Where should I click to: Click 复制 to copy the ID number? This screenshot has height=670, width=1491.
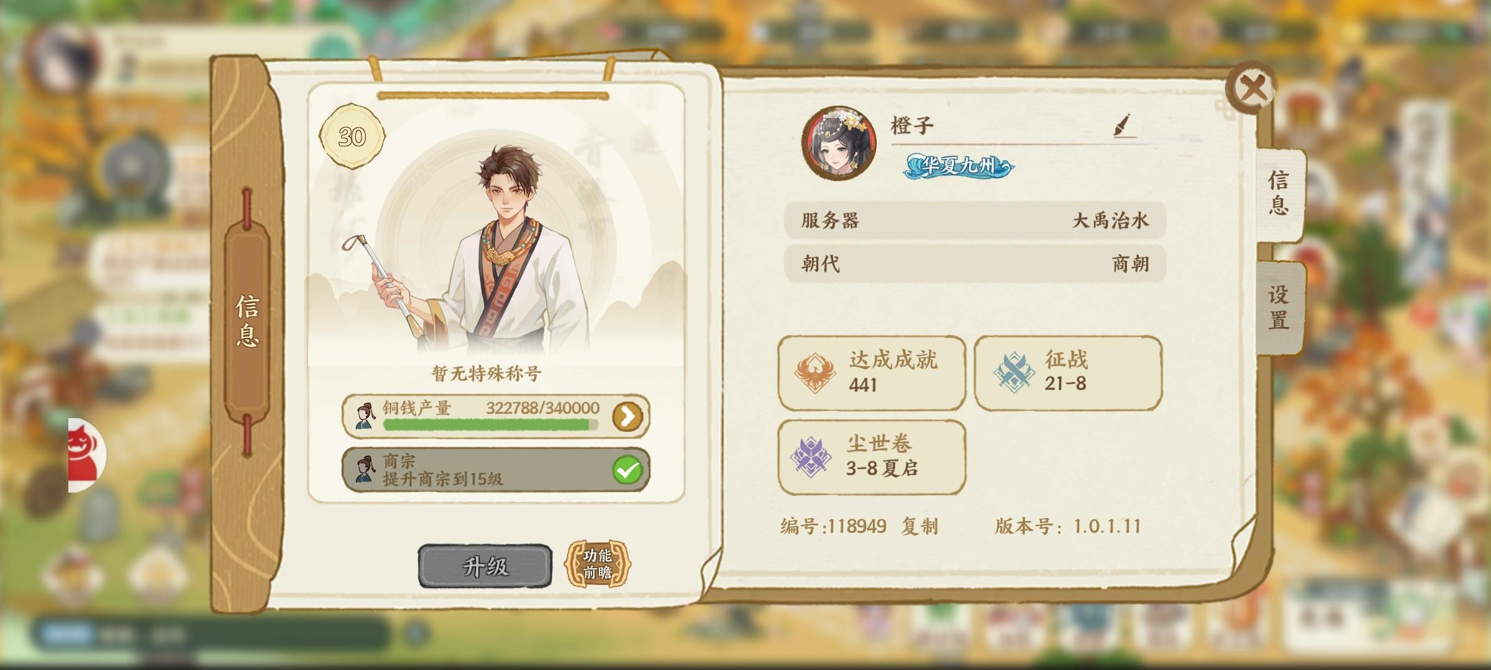pyautogui.click(x=919, y=526)
